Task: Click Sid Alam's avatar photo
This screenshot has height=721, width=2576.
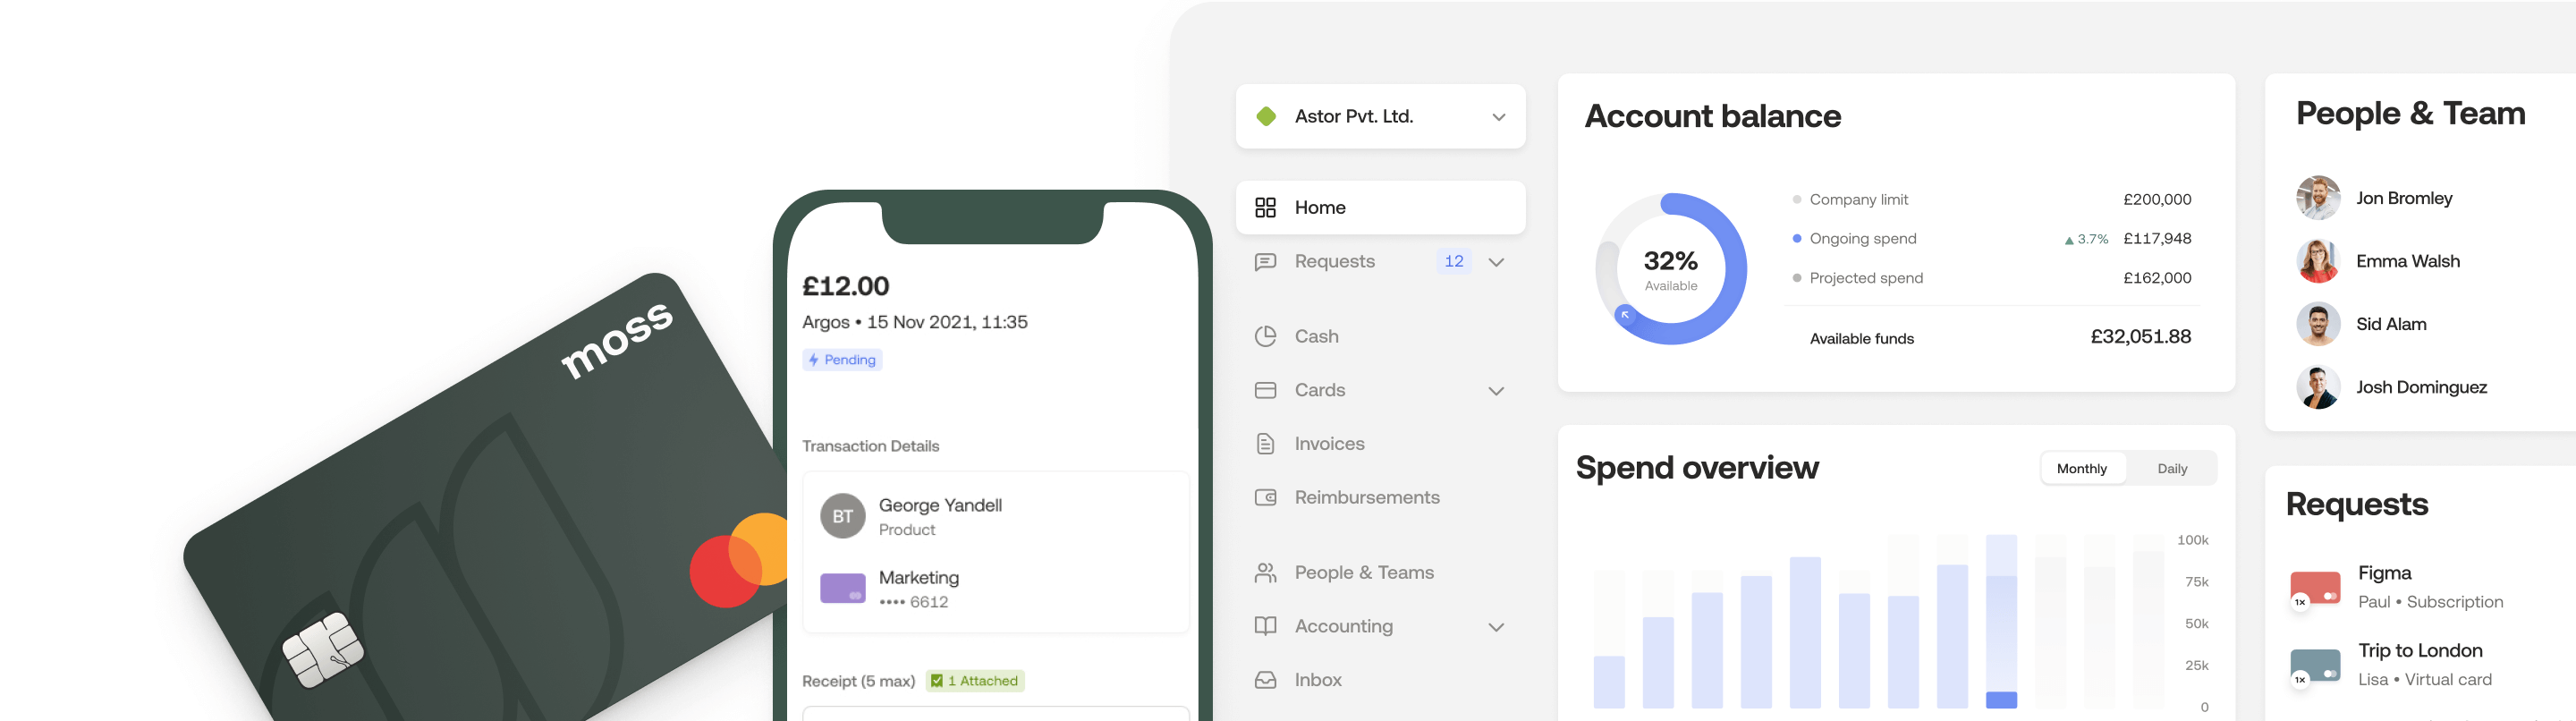Action: [2318, 324]
